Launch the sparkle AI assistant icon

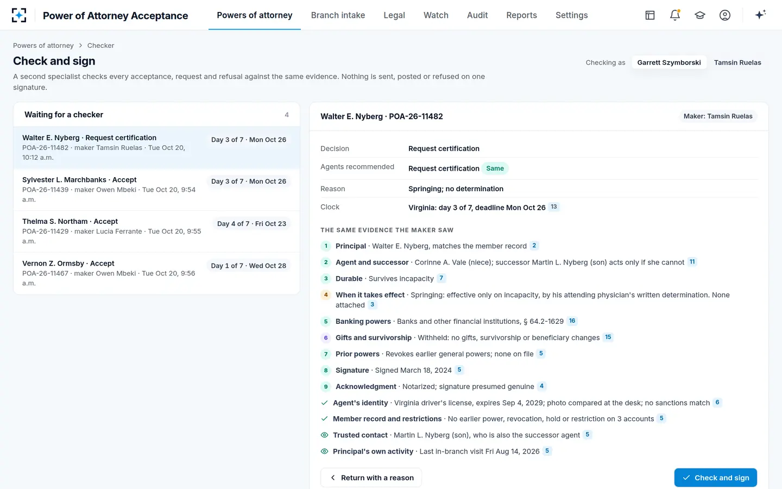(760, 15)
